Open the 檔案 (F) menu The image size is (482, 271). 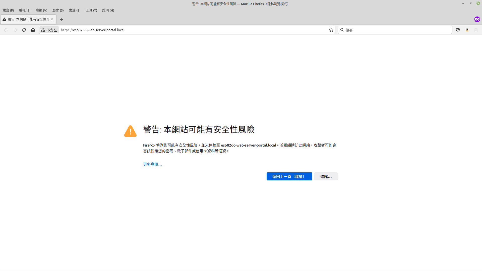click(x=8, y=10)
